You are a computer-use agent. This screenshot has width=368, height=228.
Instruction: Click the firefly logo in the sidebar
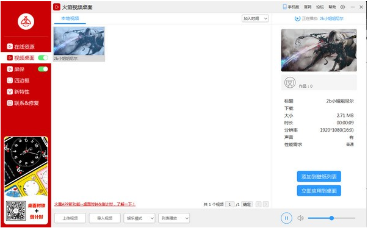pyautogui.click(x=26, y=21)
